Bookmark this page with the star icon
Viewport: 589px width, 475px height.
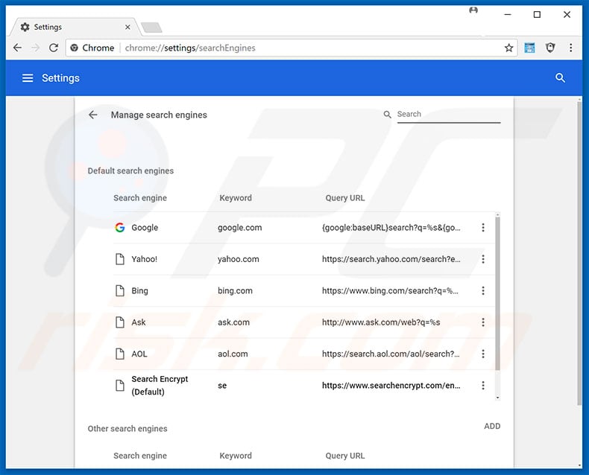click(x=508, y=48)
